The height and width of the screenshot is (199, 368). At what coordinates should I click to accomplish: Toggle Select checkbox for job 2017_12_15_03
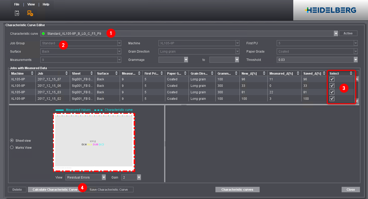coord(332,92)
